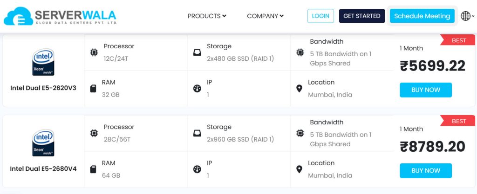Image resolution: width=477 pixels, height=194 pixels.
Task: Click 1 Month label above ₹5699.22
Action: click(x=411, y=48)
